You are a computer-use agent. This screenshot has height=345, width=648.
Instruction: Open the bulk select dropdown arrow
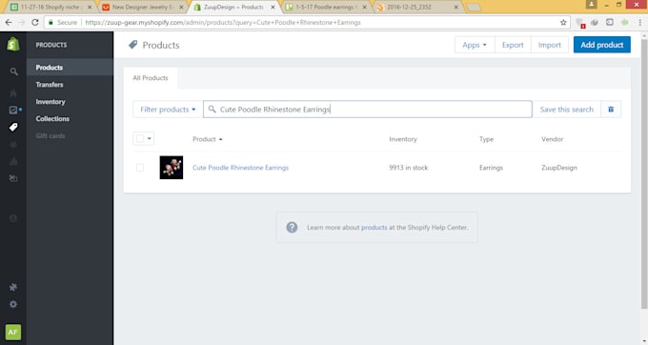point(150,138)
